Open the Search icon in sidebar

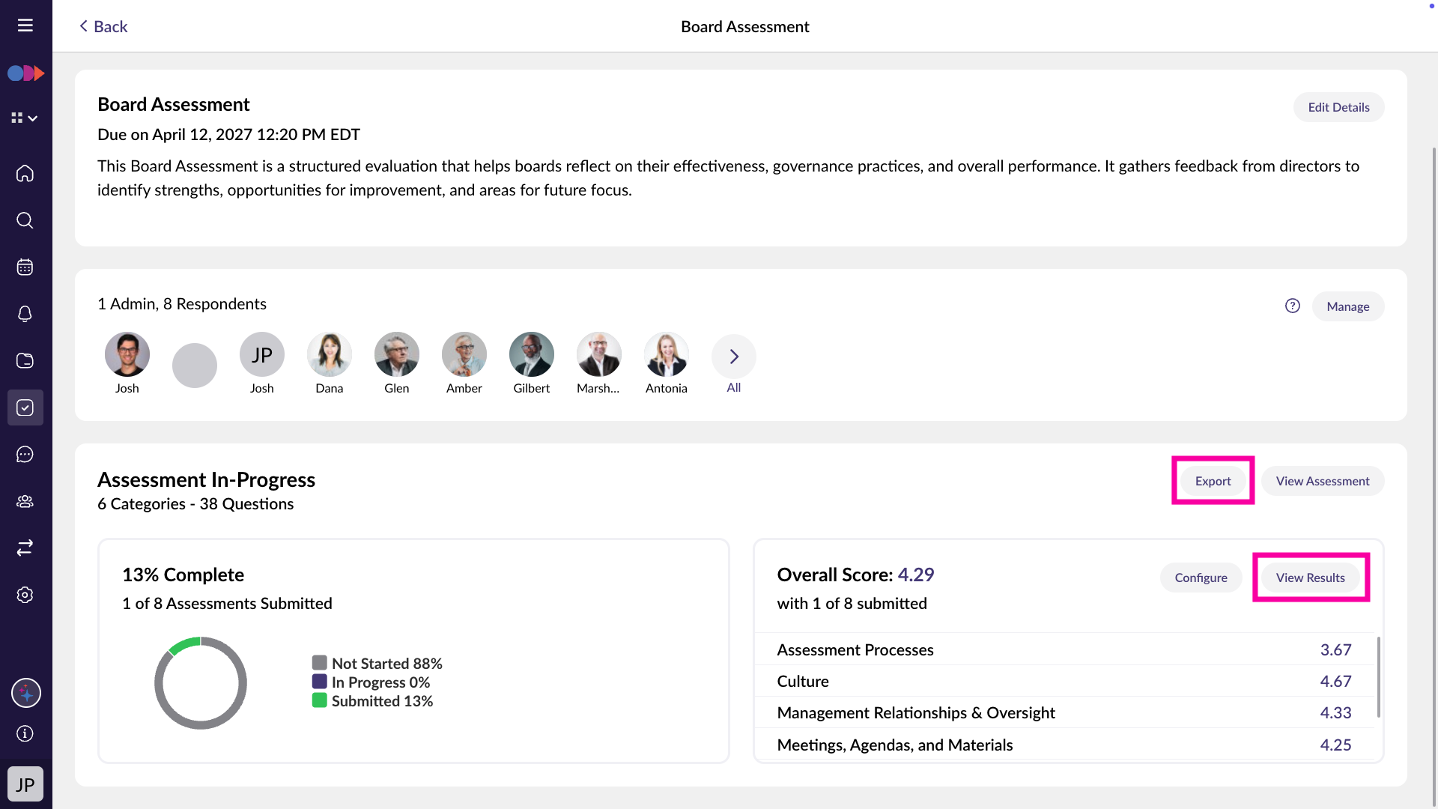pyautogui.click(x=25, y=220)
